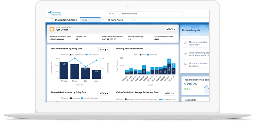Click the Auto 13k bar

pos(96,74)
